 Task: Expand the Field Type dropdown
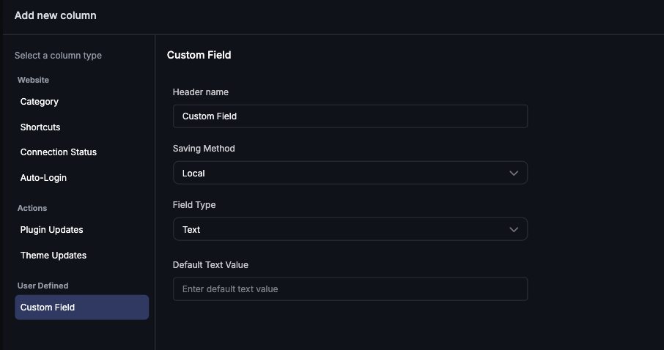[350, 229]
